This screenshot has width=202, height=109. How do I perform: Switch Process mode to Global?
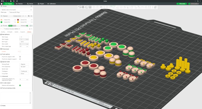[x=10, y=26]
